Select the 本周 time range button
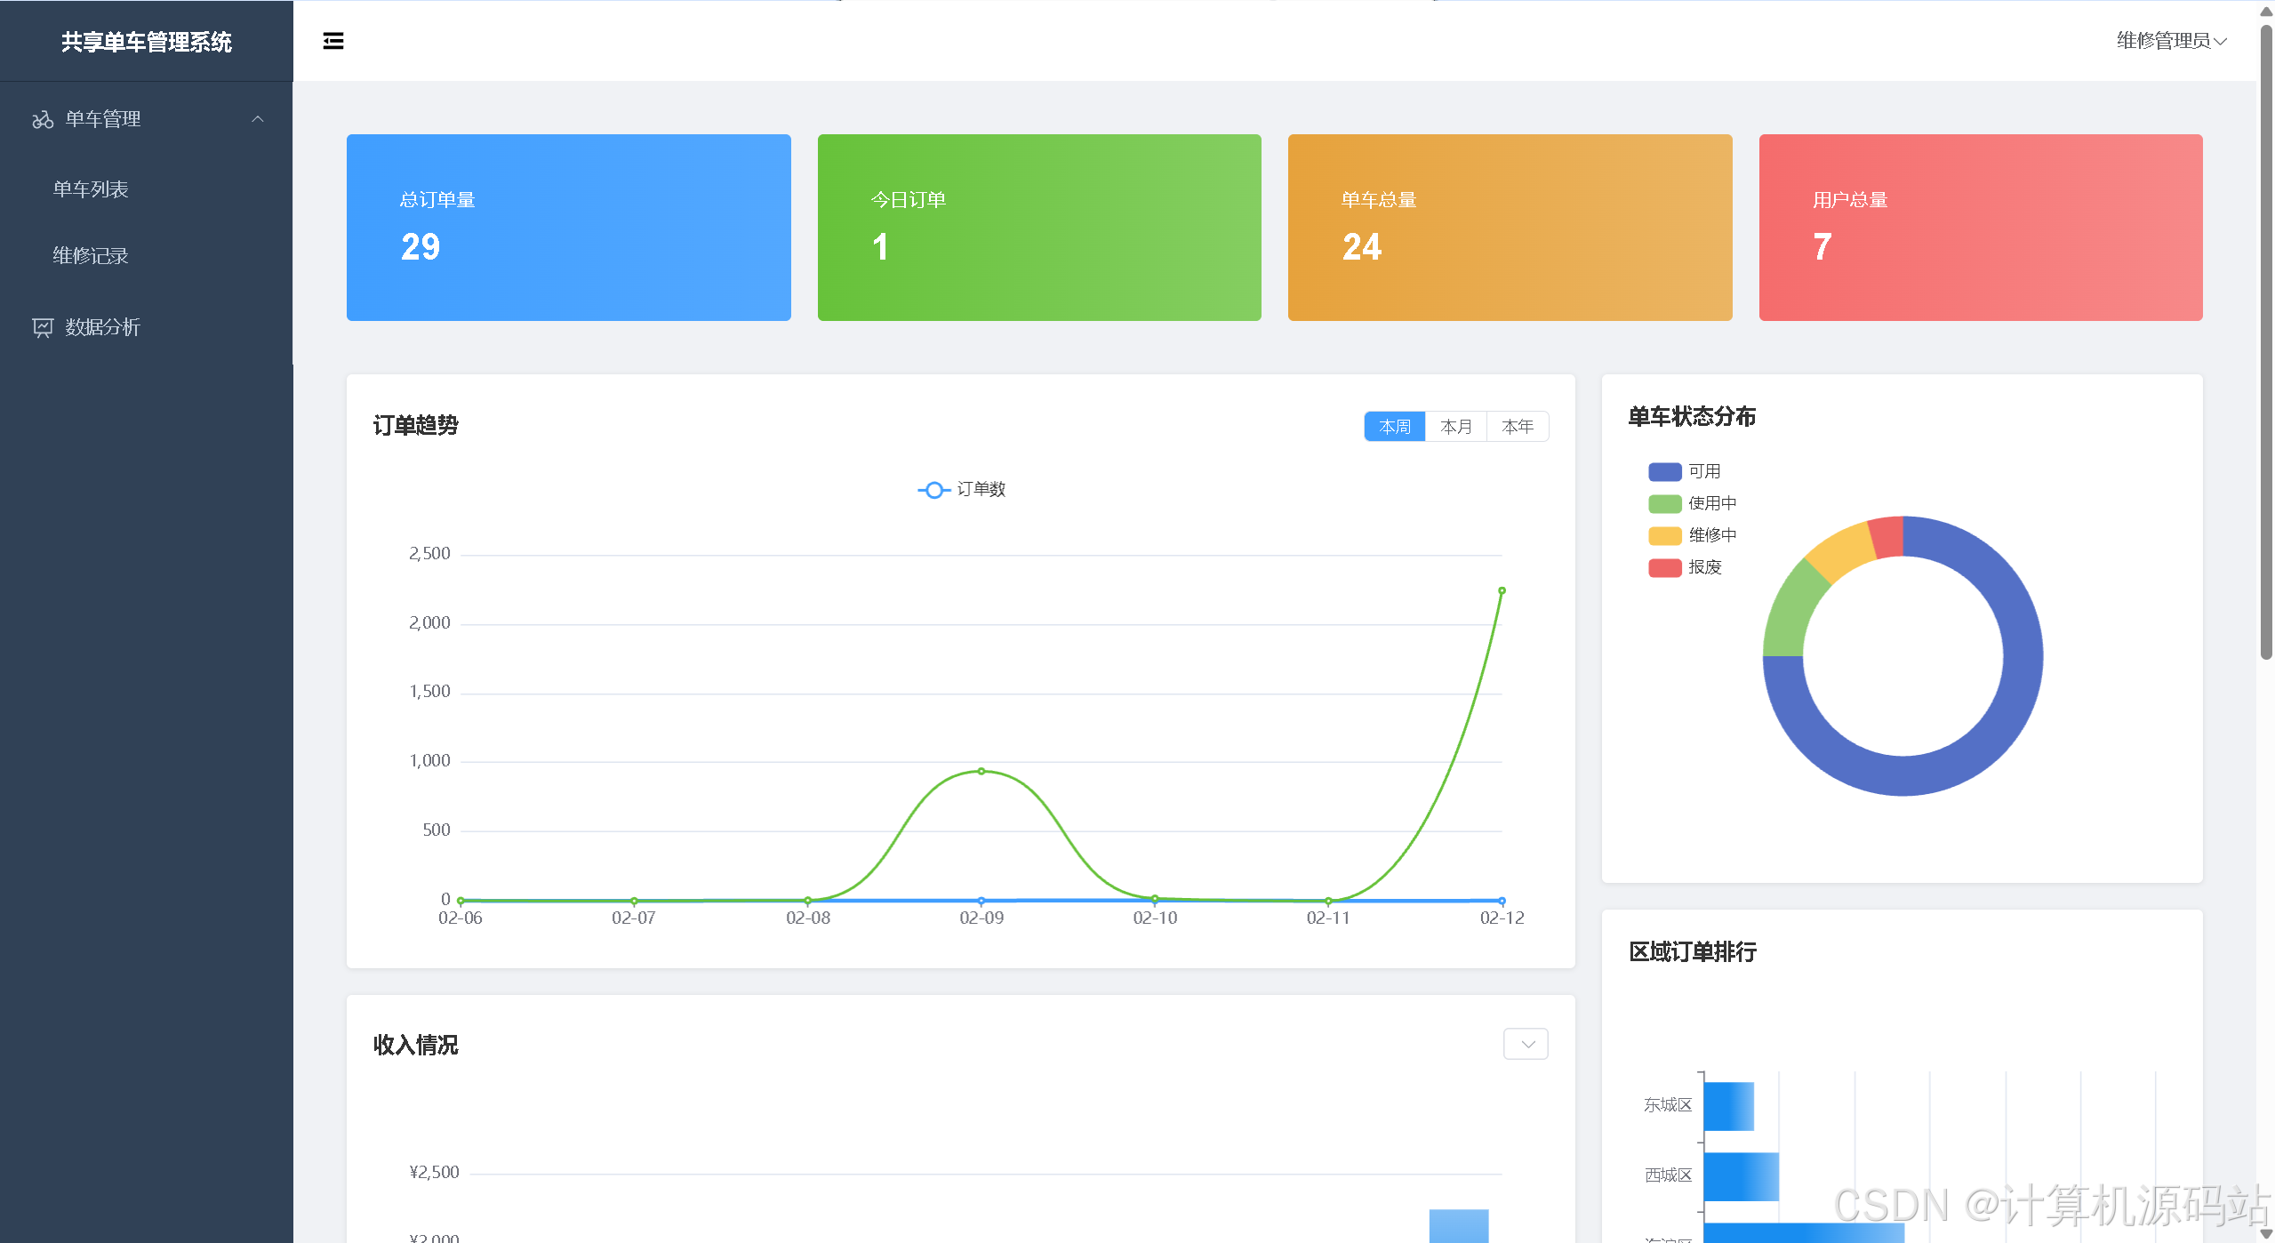2275x1243 pixels. point(1394,427)
